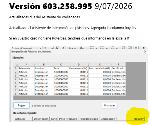
Task: Expand the change case Aa dropdown arrow
Action: pyautogui.click(x=75, y=48)
